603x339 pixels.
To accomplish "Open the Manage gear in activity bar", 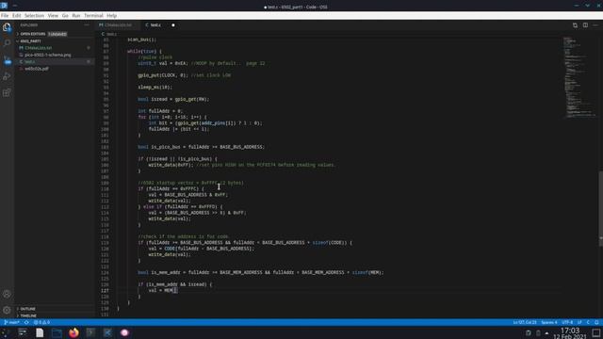I will pyautogui.click(x=7, y=310).
